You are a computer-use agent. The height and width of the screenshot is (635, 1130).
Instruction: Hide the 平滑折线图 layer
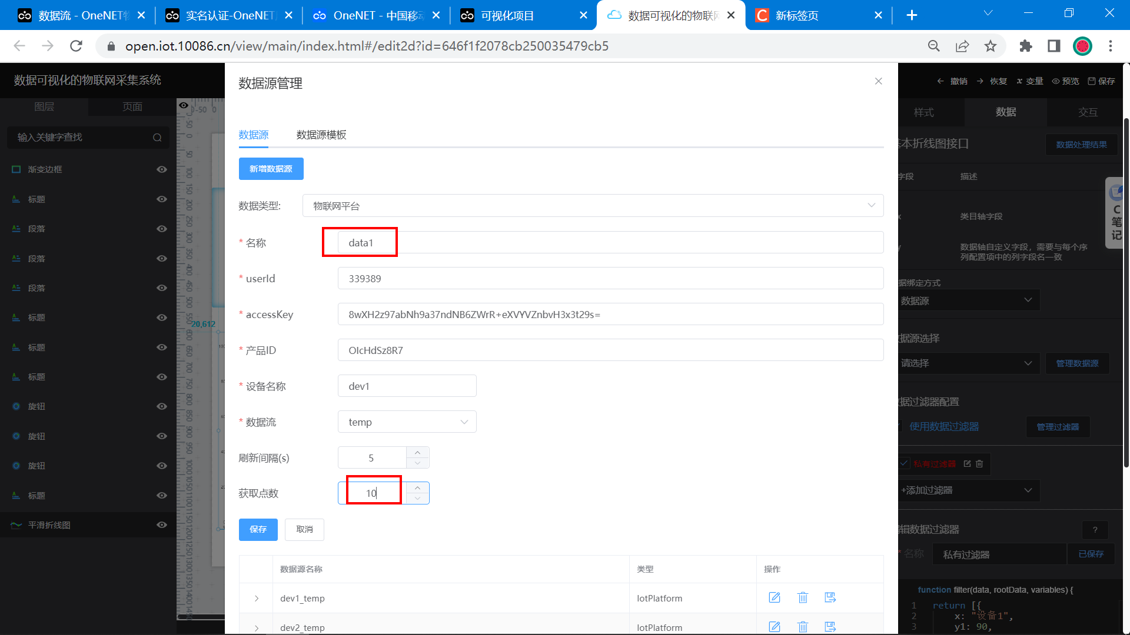click(x=162, y=525)
